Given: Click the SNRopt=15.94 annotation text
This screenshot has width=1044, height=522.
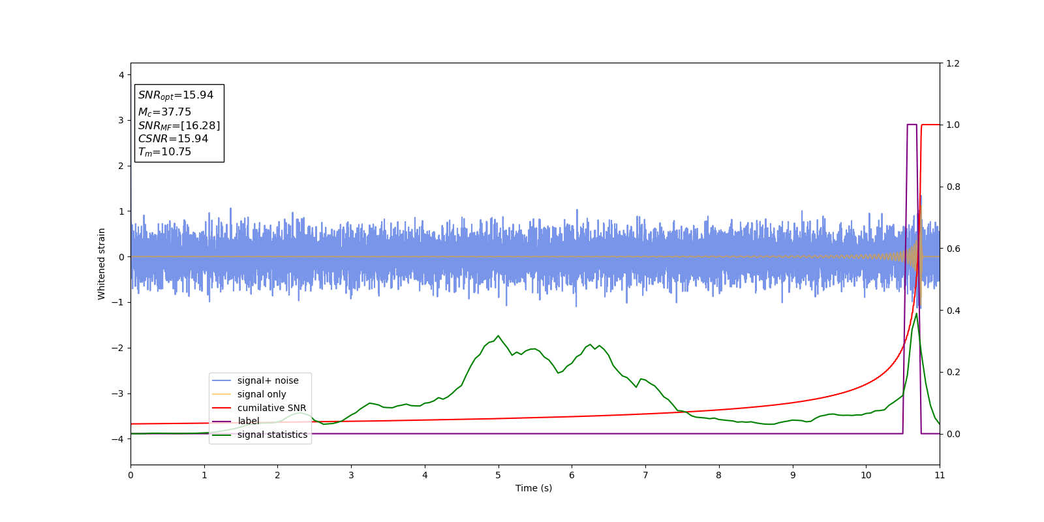Looking at the screenshot, I should tap(176, 95).
